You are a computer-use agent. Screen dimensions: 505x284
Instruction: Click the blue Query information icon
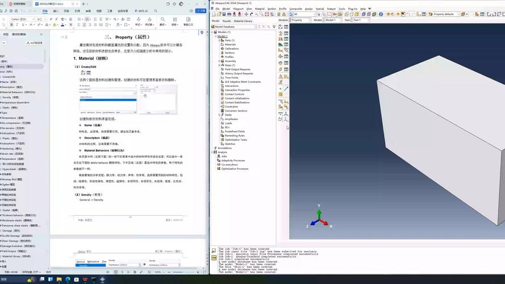pyautogui.click(x=381, y=14)
